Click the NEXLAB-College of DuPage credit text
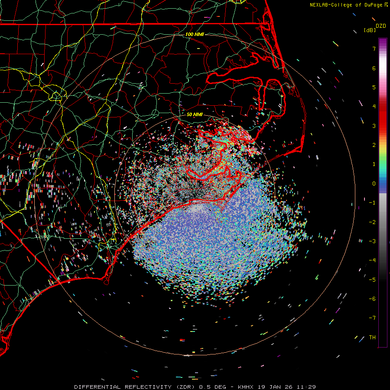The height and width of the screenshot is (390, 390). click(346, 5)
